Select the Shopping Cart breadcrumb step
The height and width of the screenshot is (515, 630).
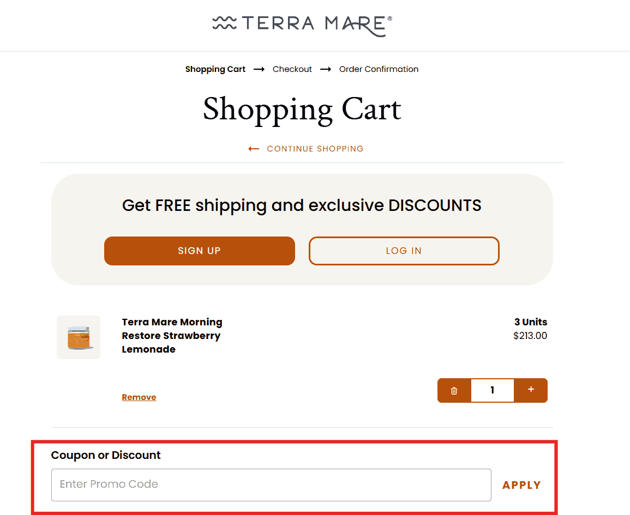(x=215, y=69)
